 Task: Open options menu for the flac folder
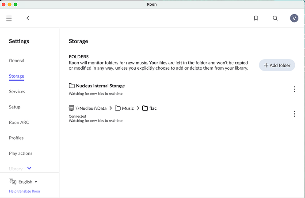click(294, 114)
